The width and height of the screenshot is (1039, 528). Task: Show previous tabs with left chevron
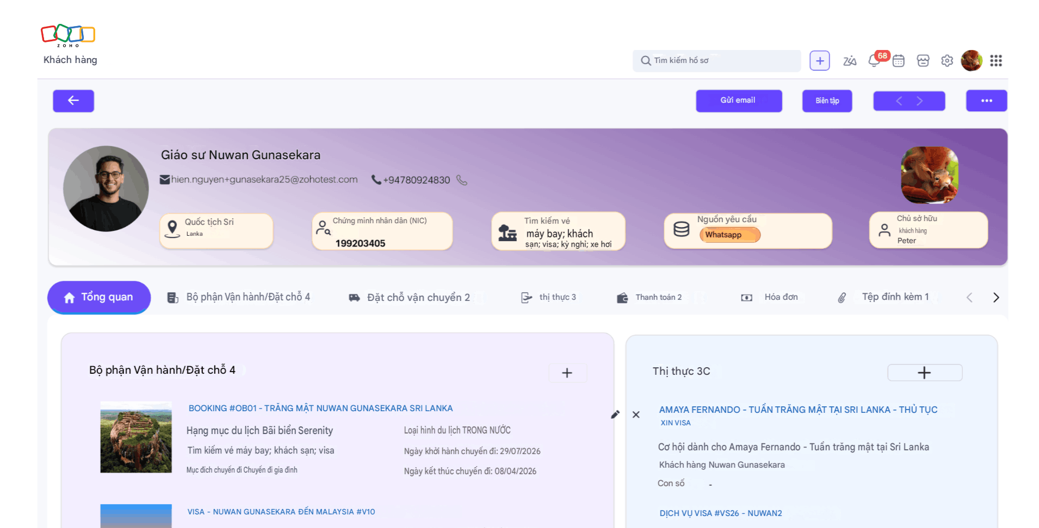969,297
